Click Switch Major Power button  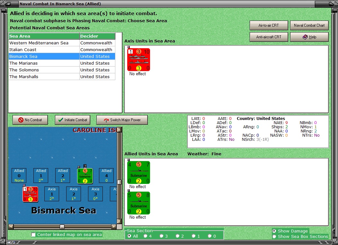[122, 120]
